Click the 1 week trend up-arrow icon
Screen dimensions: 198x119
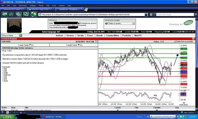pyautogui.click(x=30, y=45)
